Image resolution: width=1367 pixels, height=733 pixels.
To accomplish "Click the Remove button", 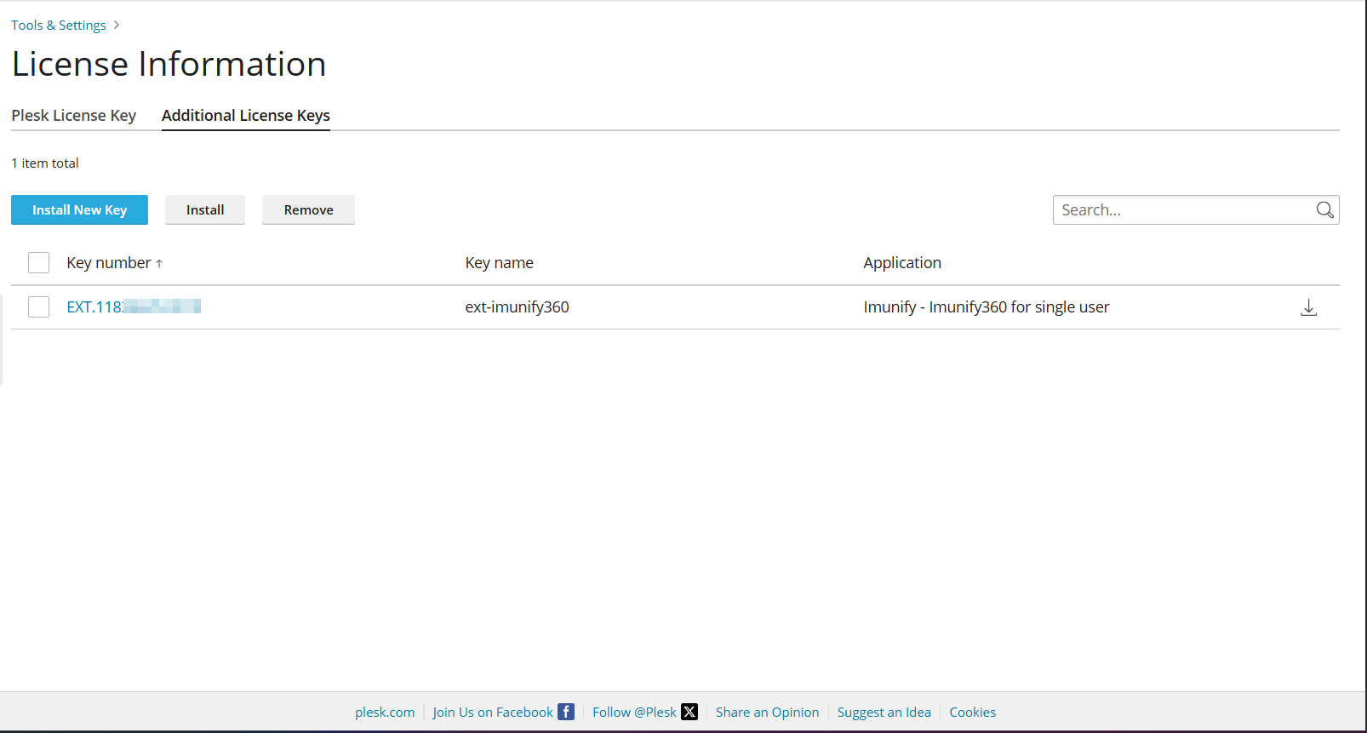I will click(308, 209).
